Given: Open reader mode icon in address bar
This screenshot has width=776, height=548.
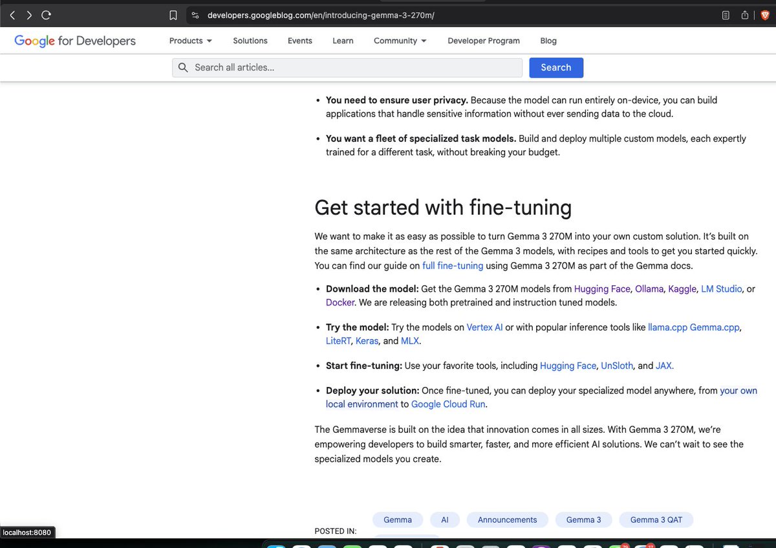Looking at the screenshot, I should coord(726,15).
